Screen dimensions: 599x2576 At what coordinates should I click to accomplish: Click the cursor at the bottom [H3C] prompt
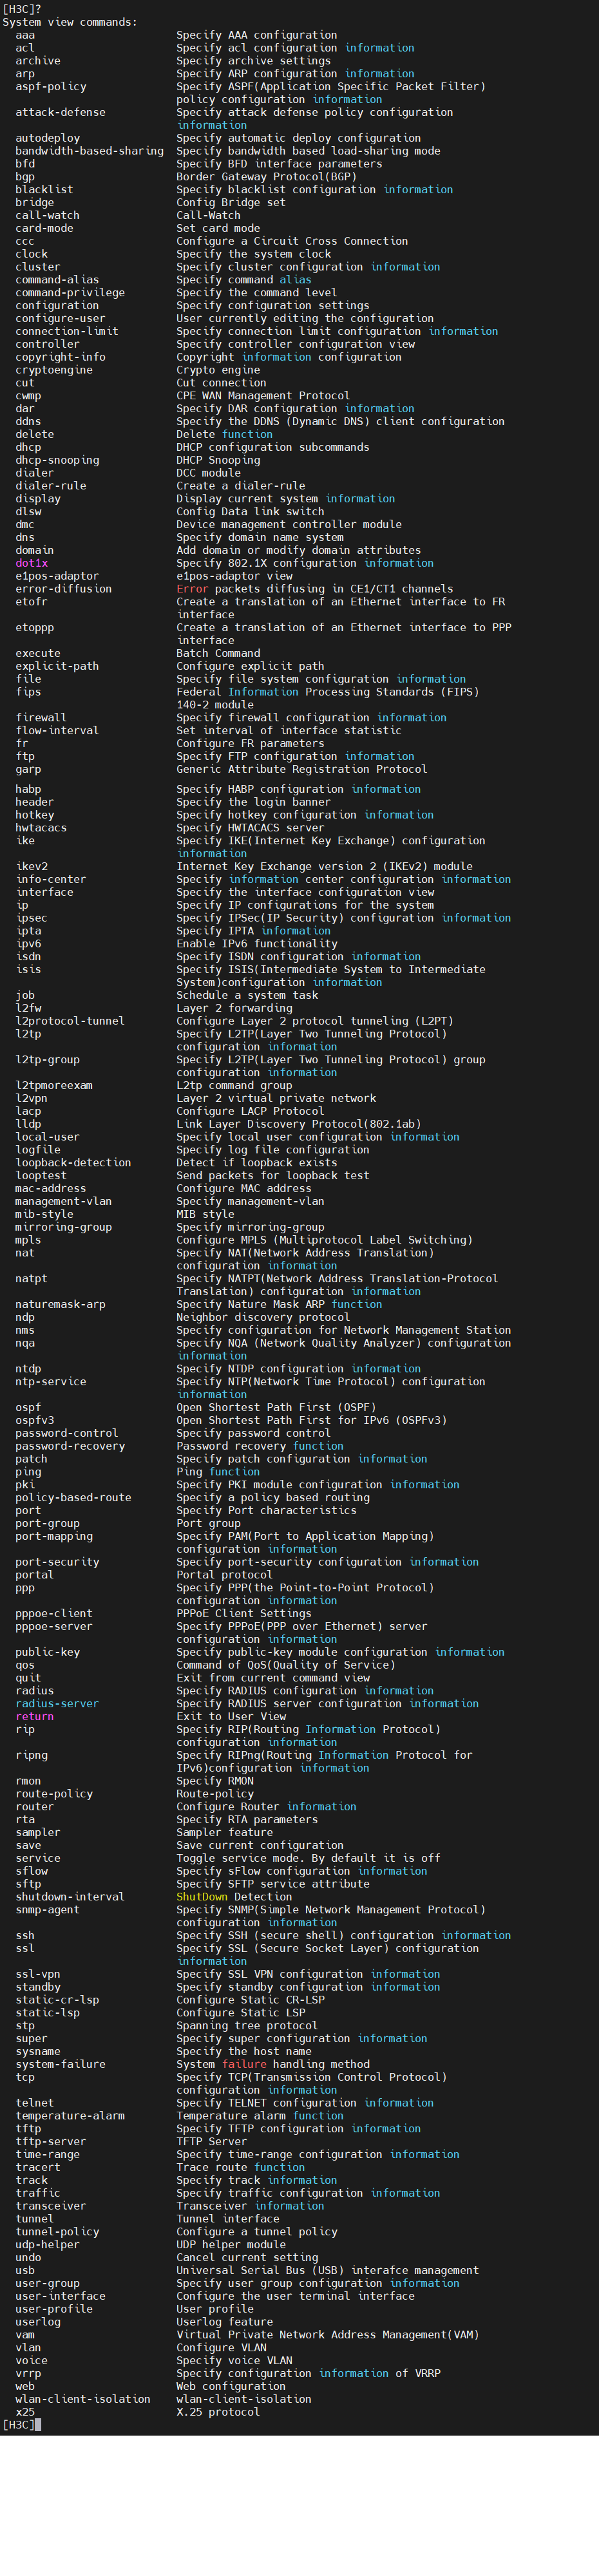[38, 2424]
